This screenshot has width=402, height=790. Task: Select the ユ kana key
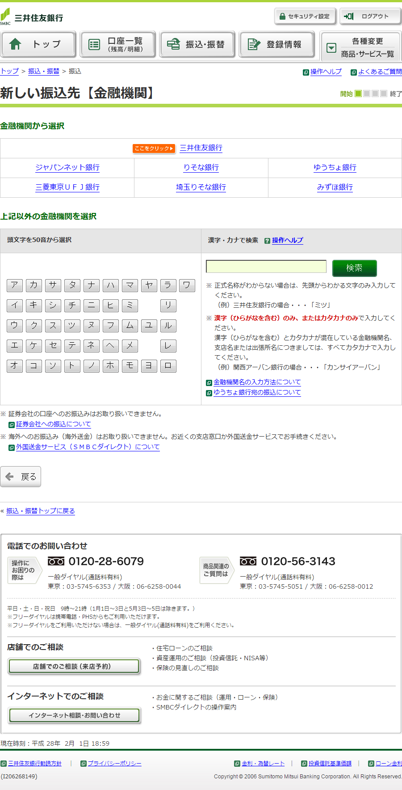(x=149, y=326)
